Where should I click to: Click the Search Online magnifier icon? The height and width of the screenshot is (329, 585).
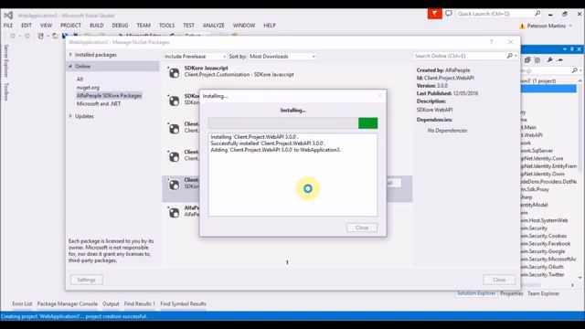pyautogui.click(x=510, y=56)
